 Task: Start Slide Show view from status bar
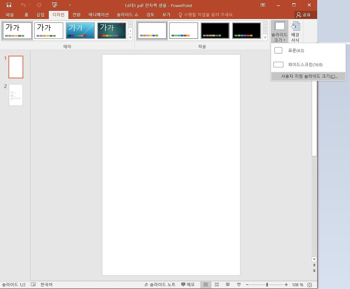(239, 285)
